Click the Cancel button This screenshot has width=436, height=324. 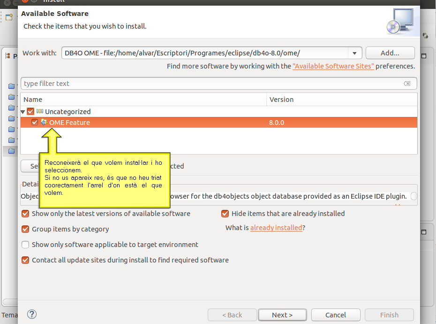tap(336, 315)
